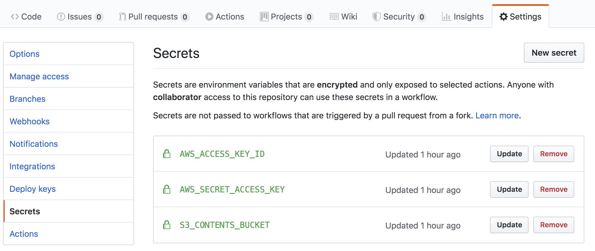Remove the S3_CONTENTS_BUCKET secret
The width and height of the screenshot is (595, 251).
pos(553,225)
